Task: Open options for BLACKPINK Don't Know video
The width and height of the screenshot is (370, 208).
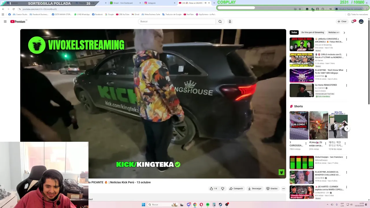Action: 346,70
